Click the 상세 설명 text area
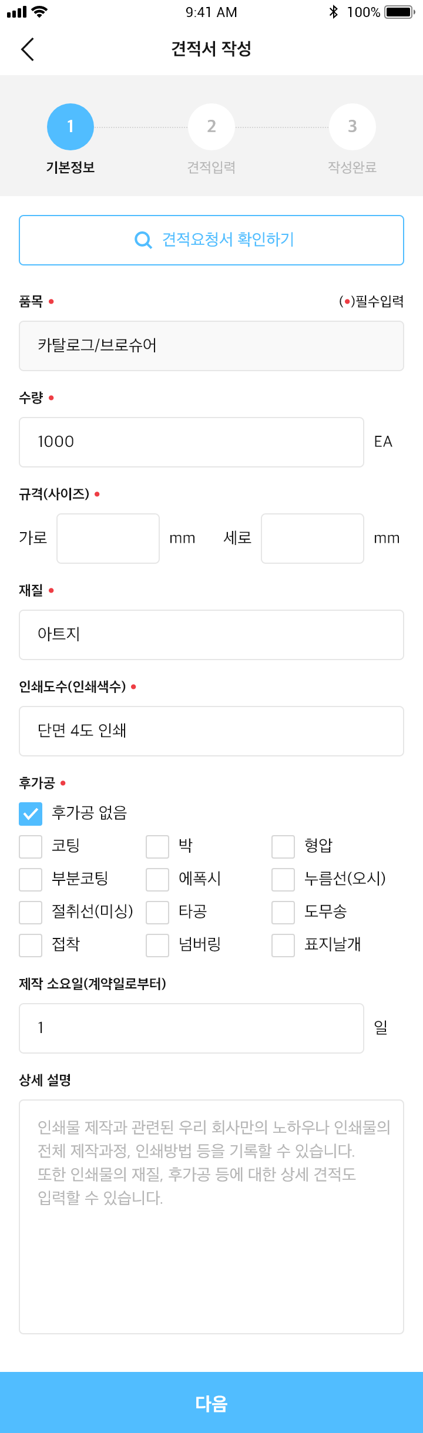 tap(211, 1217)
